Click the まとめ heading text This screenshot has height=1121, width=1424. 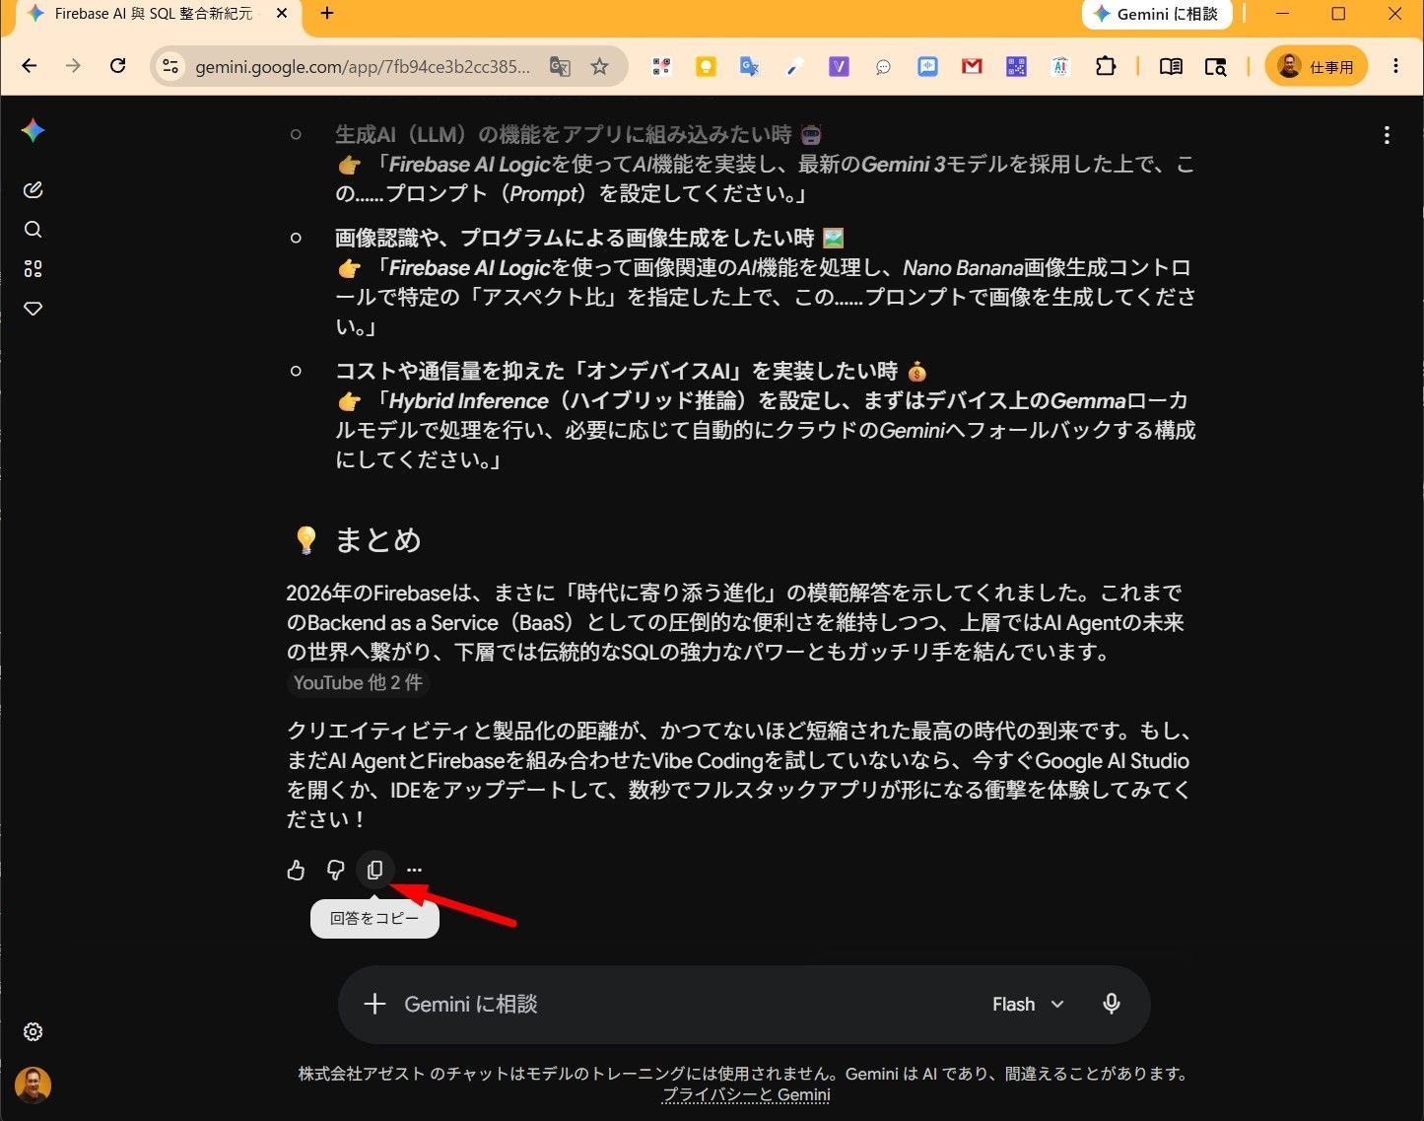pyautogui.click(x=377, y=539)
